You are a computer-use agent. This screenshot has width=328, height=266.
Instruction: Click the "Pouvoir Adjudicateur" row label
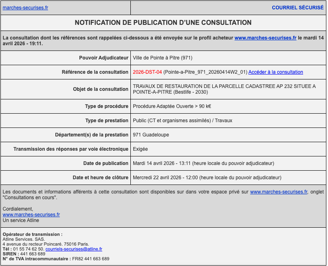[x=103, y=58]
